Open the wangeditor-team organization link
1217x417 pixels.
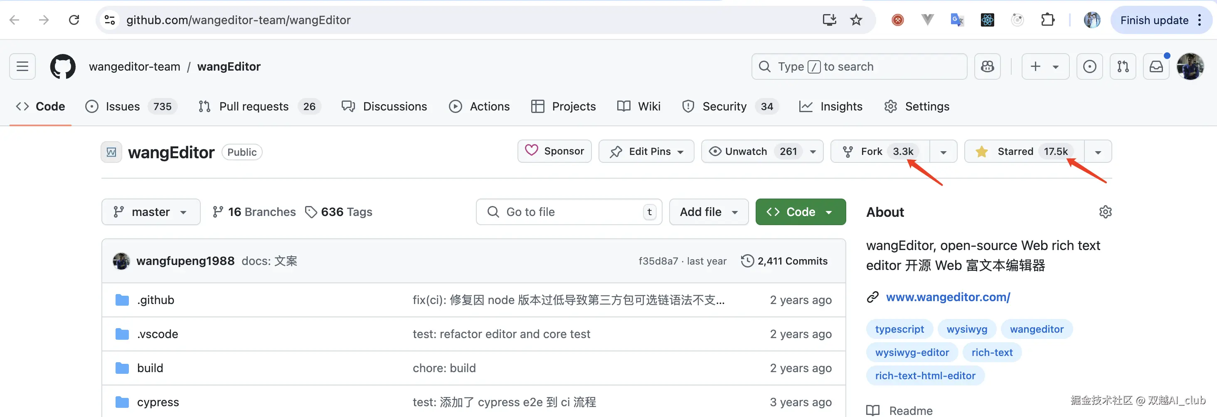(135, 66)
